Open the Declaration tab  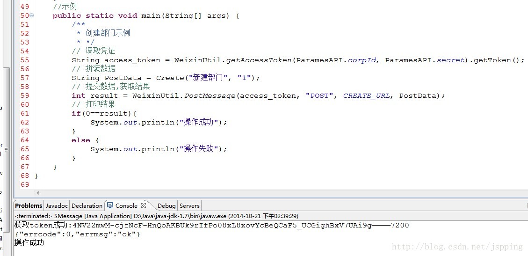pyautogui.click(x=87, y=205)
